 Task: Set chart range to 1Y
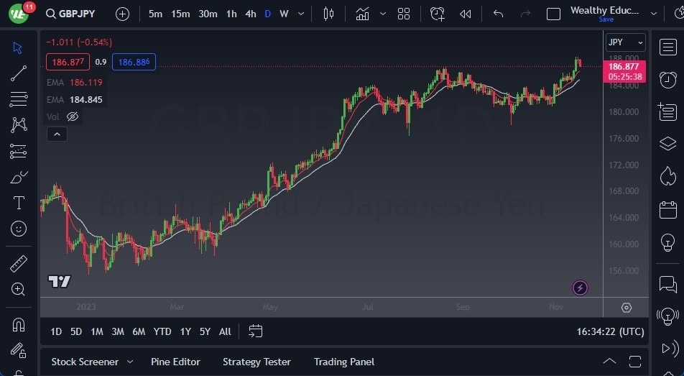tap(185, 331)
